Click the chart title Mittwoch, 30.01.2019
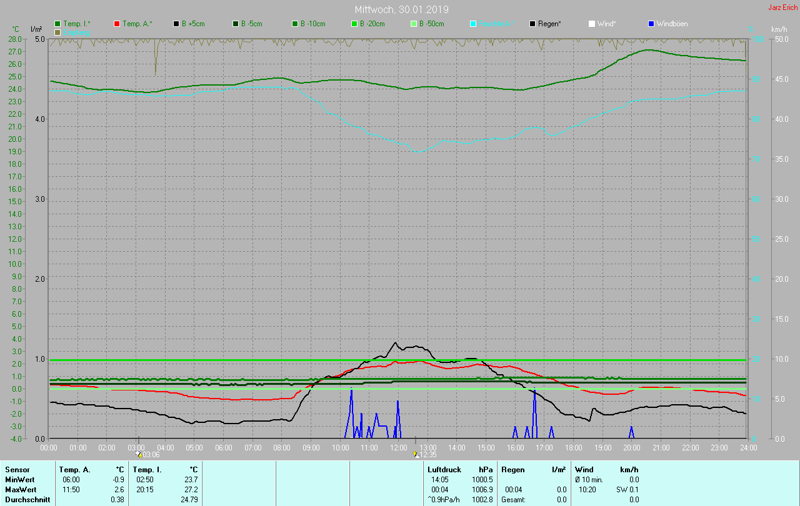Image resolution: width=800 pixels, height=506 pixels. [401, 9]
